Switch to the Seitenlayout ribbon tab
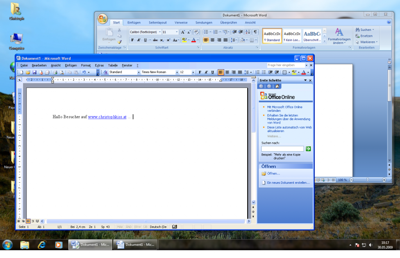This screenshot has width=400, height=258. pos(157,23)
